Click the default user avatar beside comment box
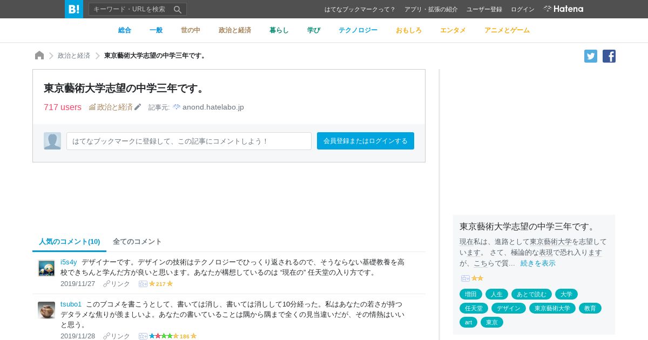 [x=52, y=141]
